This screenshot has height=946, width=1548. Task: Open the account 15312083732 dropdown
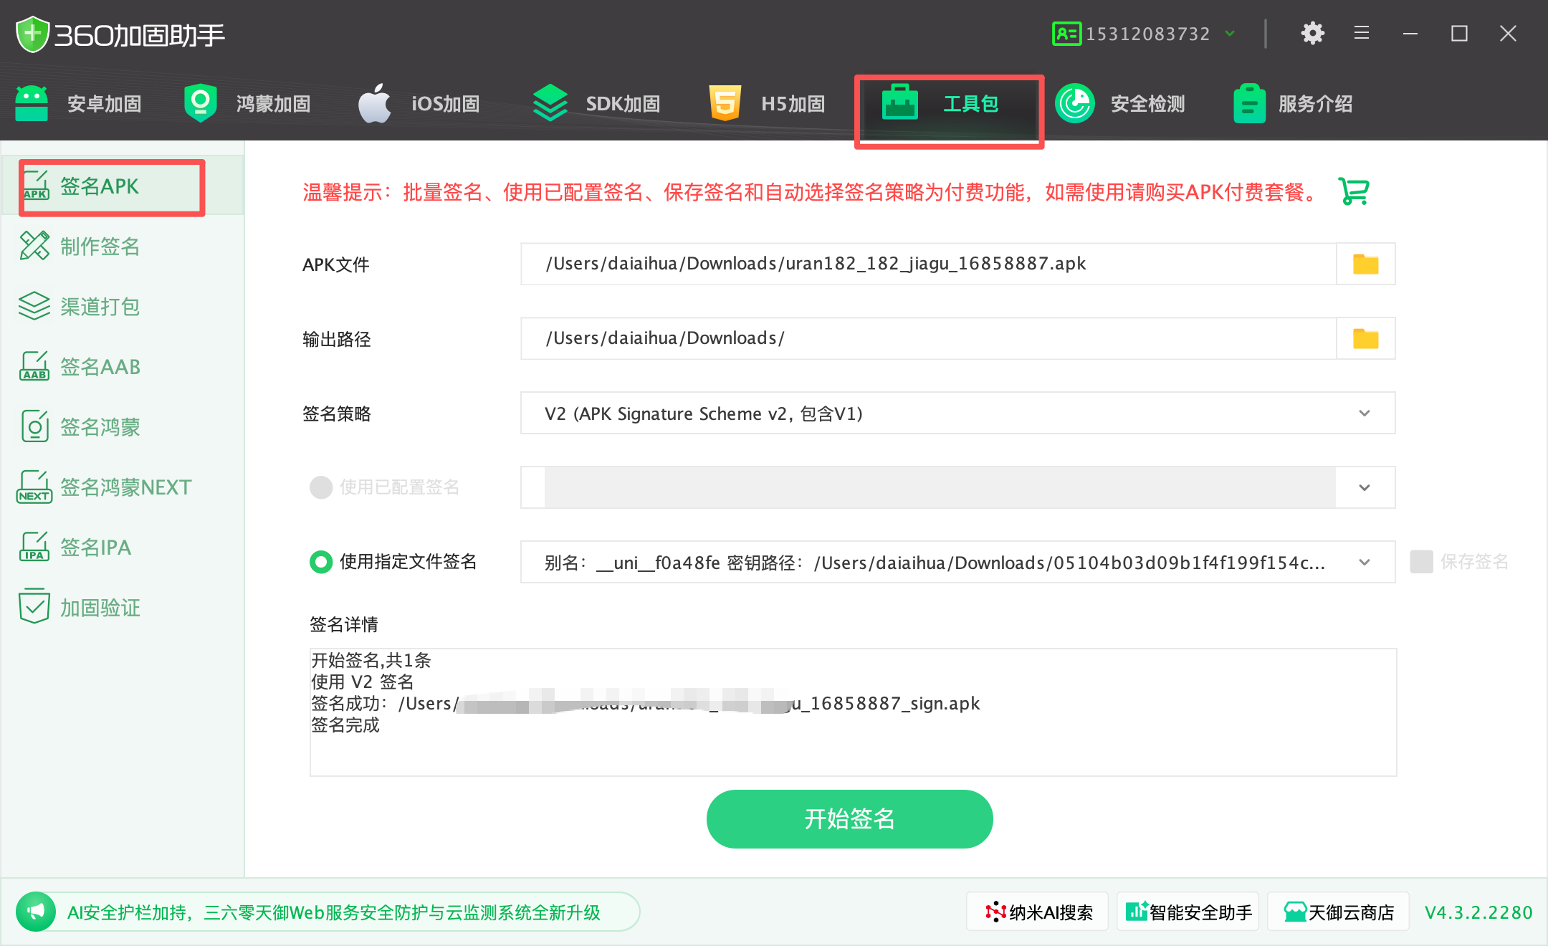[1230, 34]
